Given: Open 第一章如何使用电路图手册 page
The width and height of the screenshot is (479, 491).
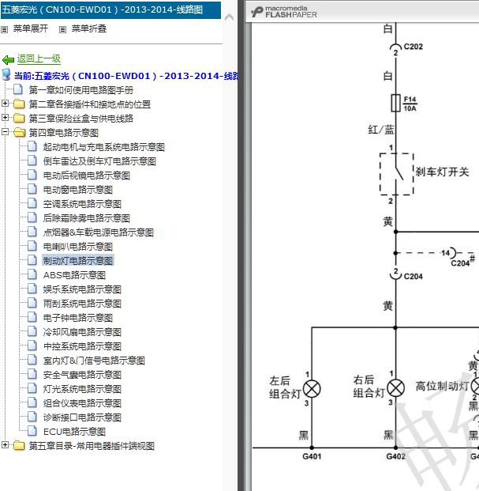Looking at the screenshot, I should coord(81,90).
